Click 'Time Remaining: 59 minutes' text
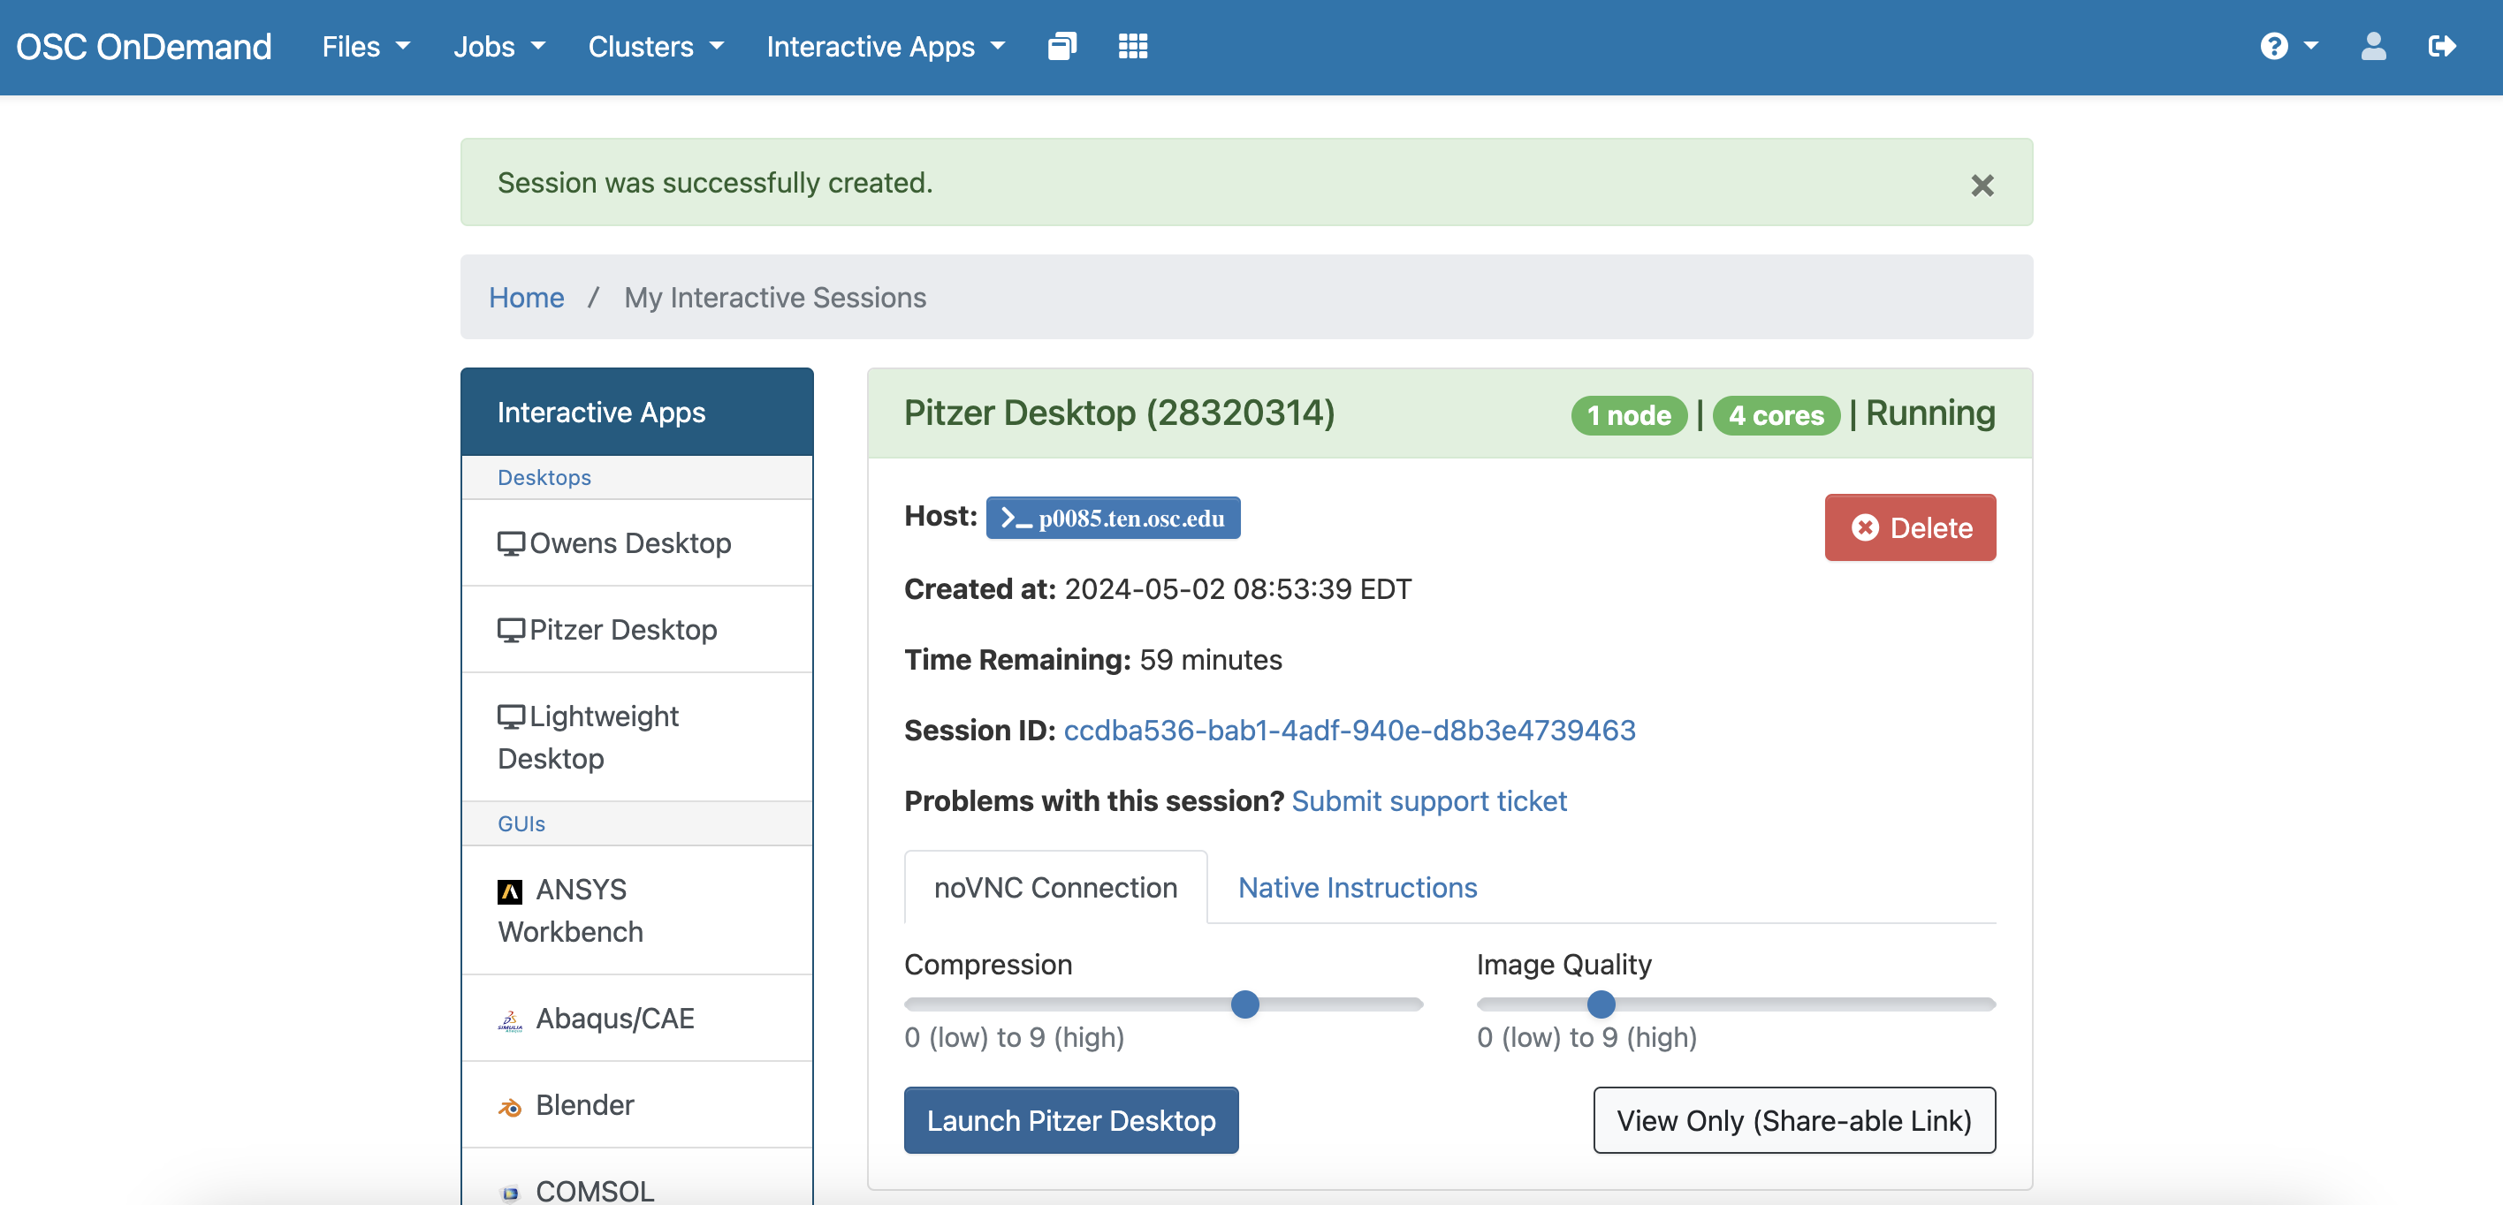 [1093, 659]
